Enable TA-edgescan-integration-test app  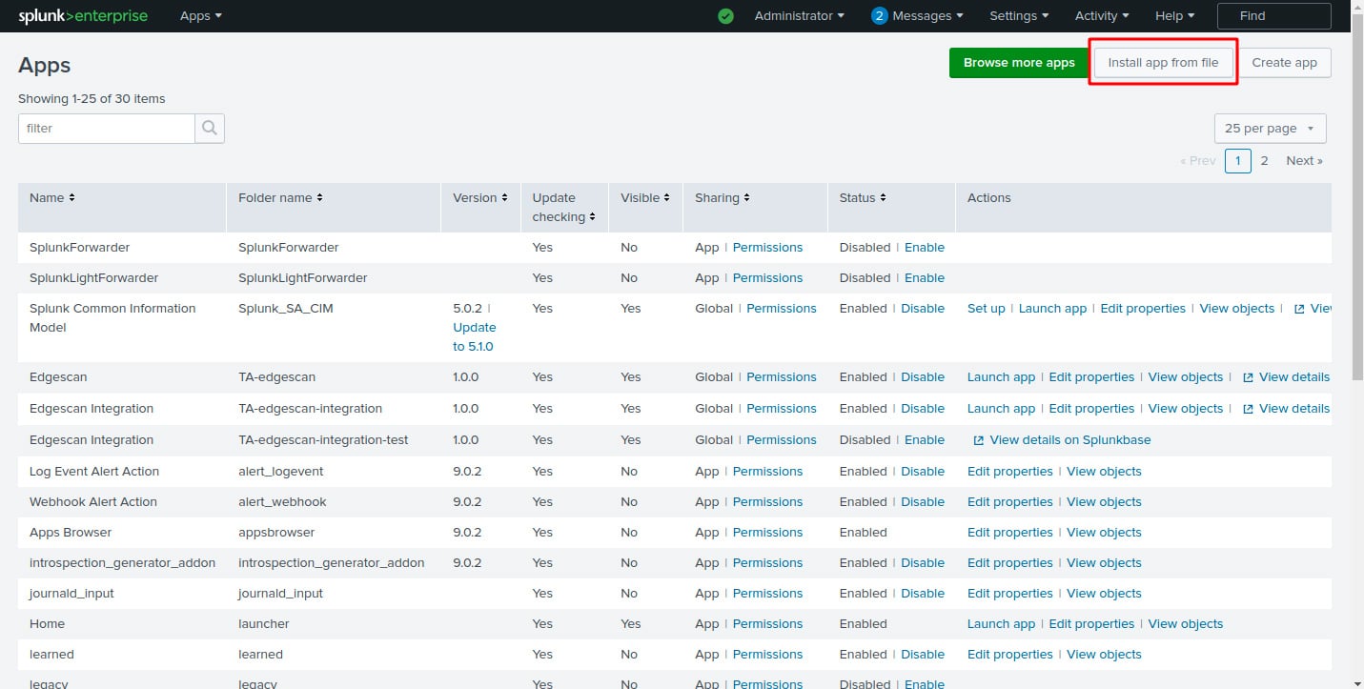(x=924, y=440)
